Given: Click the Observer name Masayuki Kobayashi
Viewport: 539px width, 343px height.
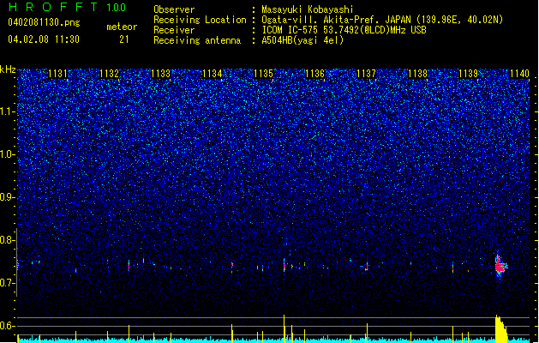Looking at the screenshot, I should tap(308, 9).
